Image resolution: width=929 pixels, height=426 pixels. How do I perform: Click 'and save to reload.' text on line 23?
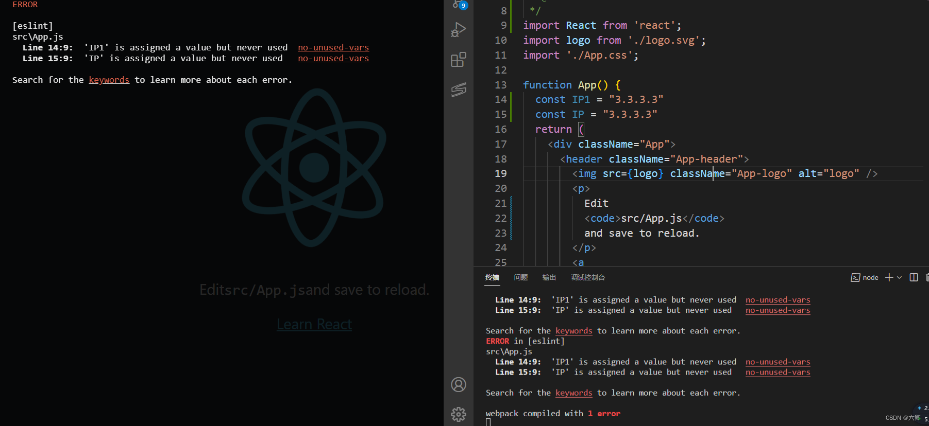(641, 233)
